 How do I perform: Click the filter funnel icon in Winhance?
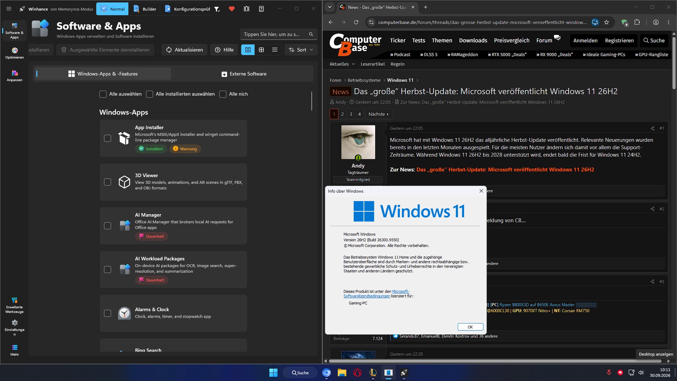pos(217,9)
